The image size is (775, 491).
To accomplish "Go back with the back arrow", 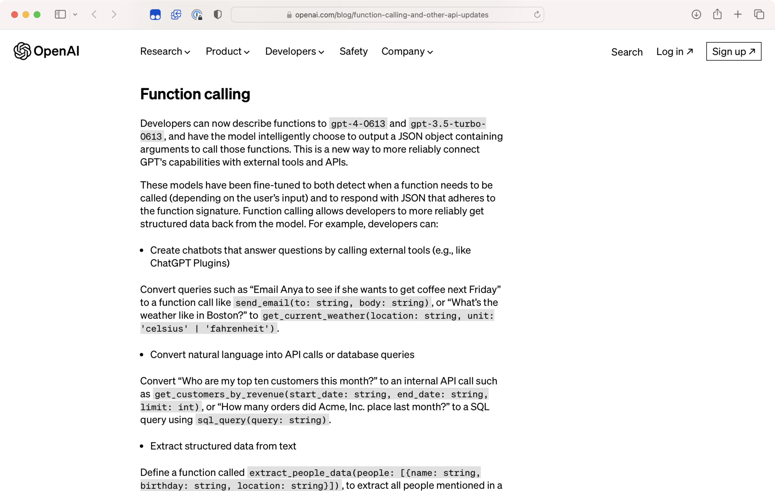I will coord(95,15).
